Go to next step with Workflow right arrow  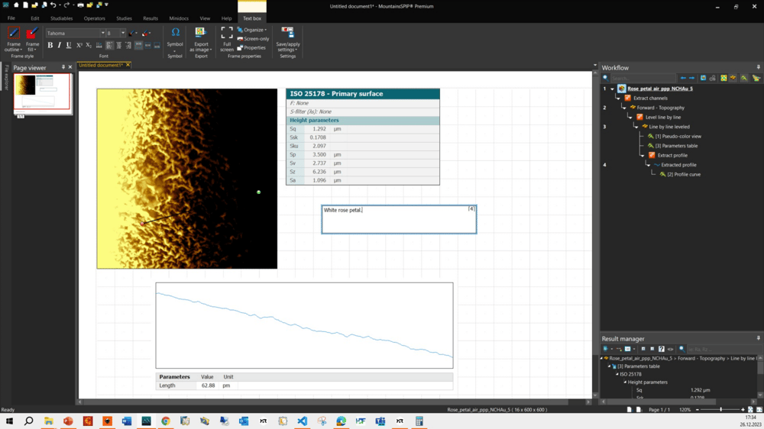pos(691,78)
